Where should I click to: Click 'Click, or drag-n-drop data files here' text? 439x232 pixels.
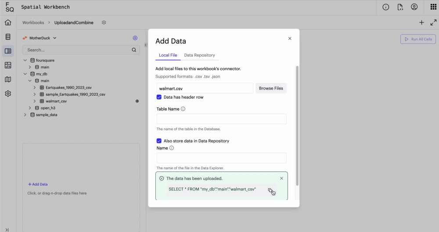pos(57,193)
